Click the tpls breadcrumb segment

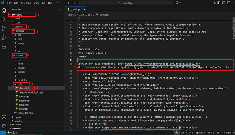[90, 15]
